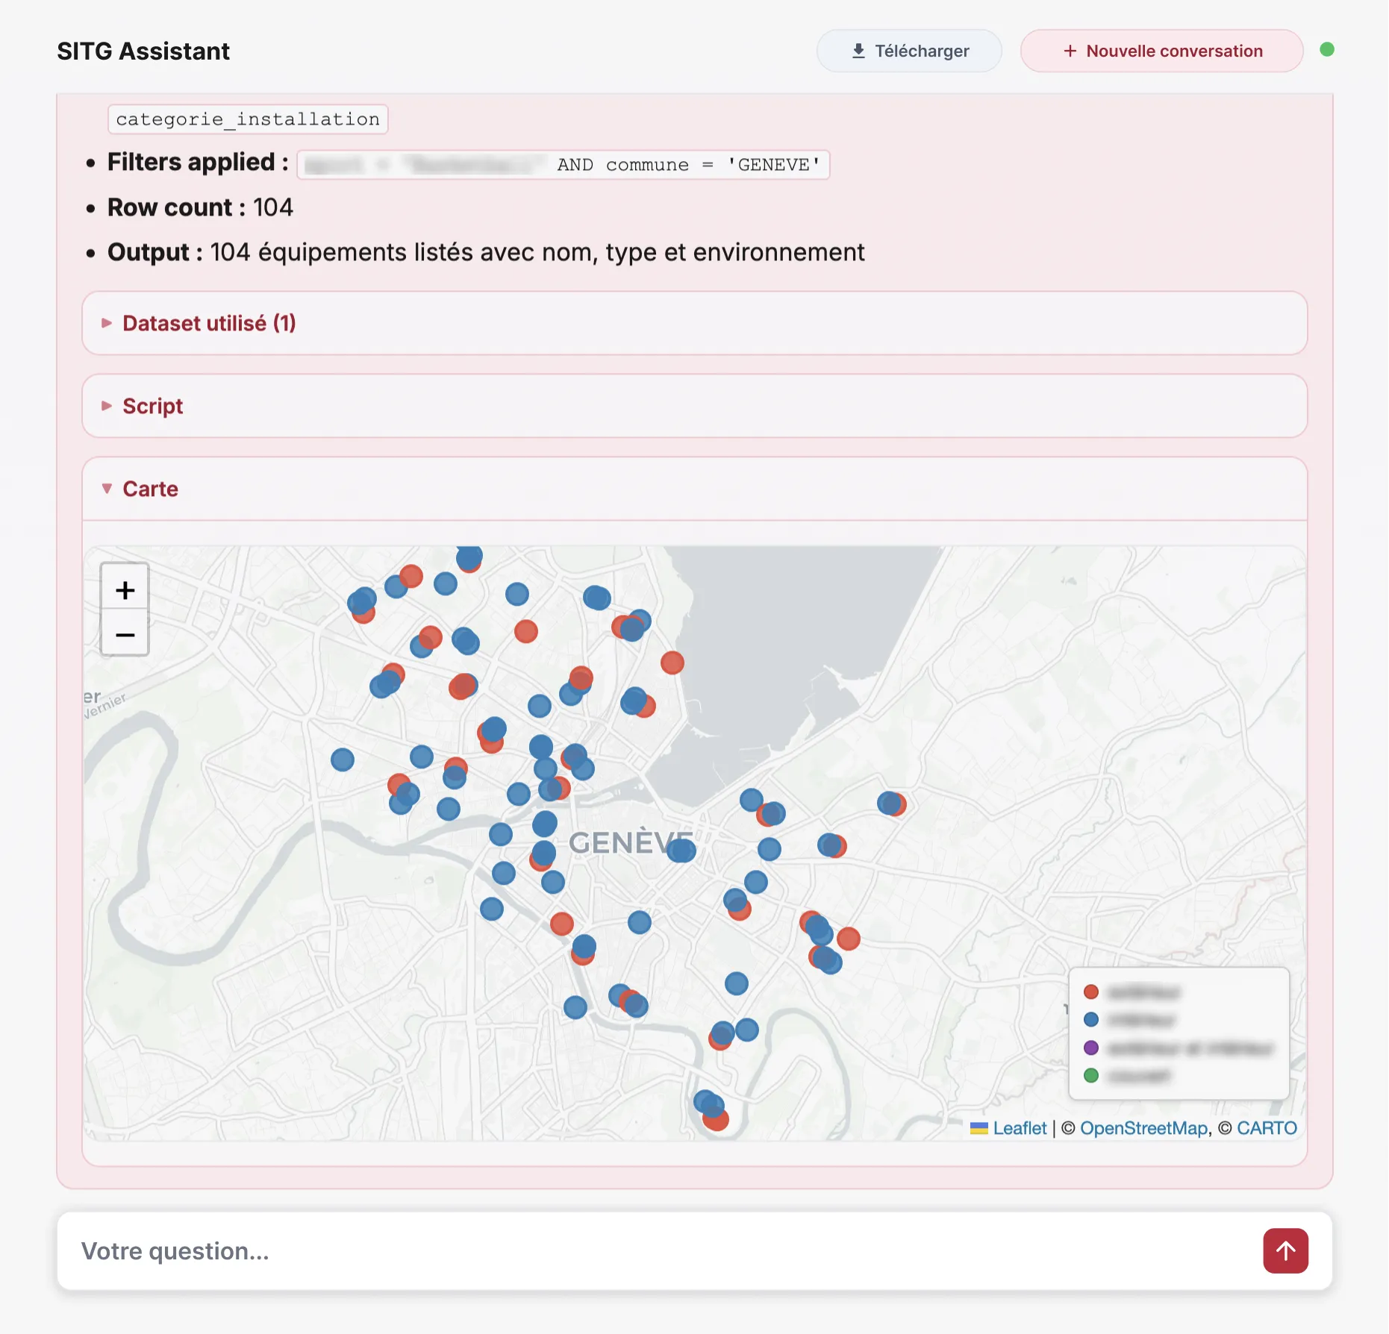This screenshot has width=1389, height=1334.
Task: Click the Télécharger download button
Action: pos(909,51)
